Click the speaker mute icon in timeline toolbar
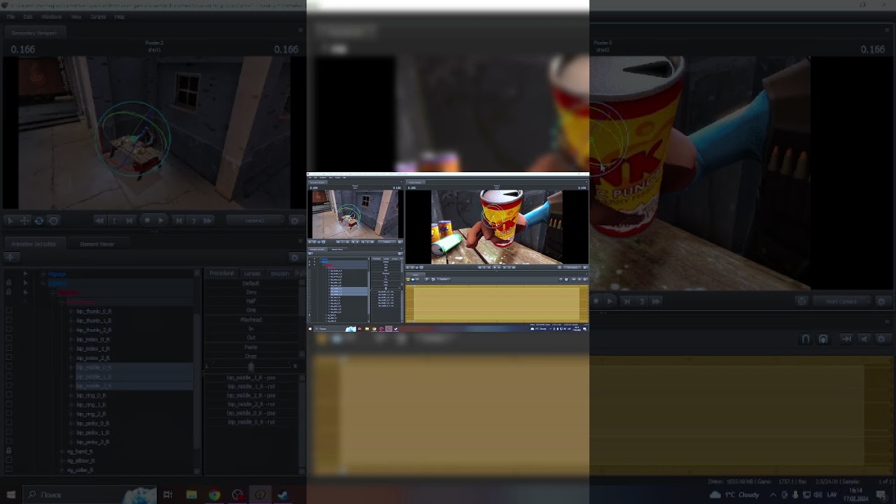 864,339
